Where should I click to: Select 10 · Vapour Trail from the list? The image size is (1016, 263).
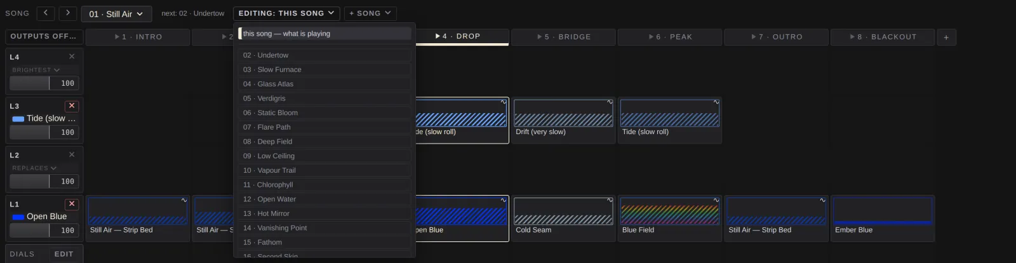(324, 170)
